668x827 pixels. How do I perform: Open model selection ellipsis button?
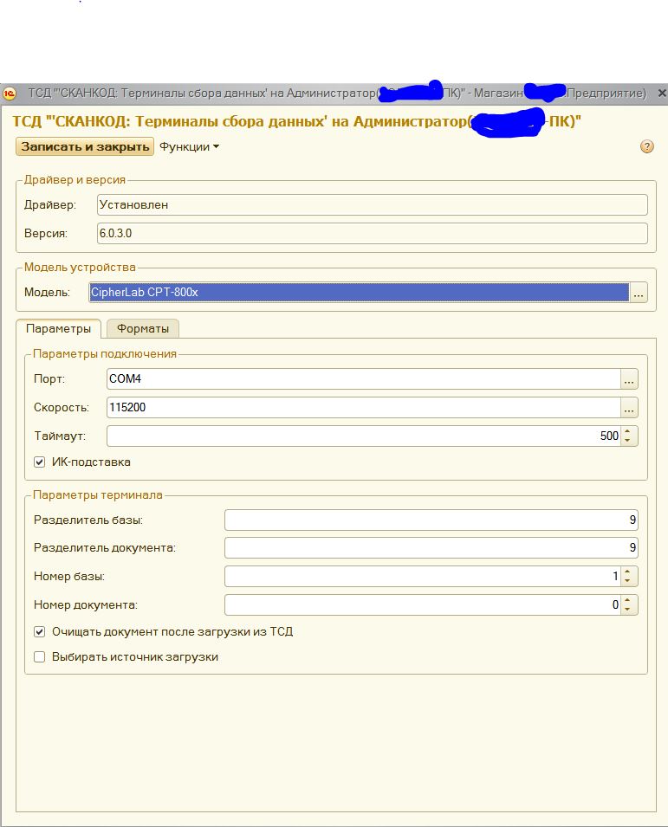[639, 294]
